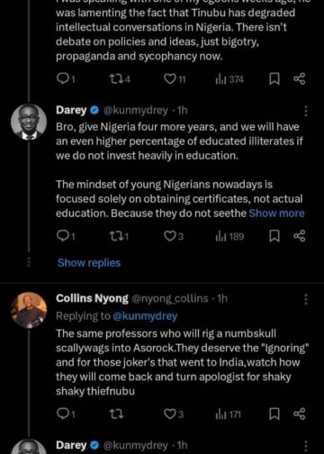The height and width of the screenshot is (454, 324).
Task: Retweet Collins Nyong's reply tweet
Action: tap(117, 414)
